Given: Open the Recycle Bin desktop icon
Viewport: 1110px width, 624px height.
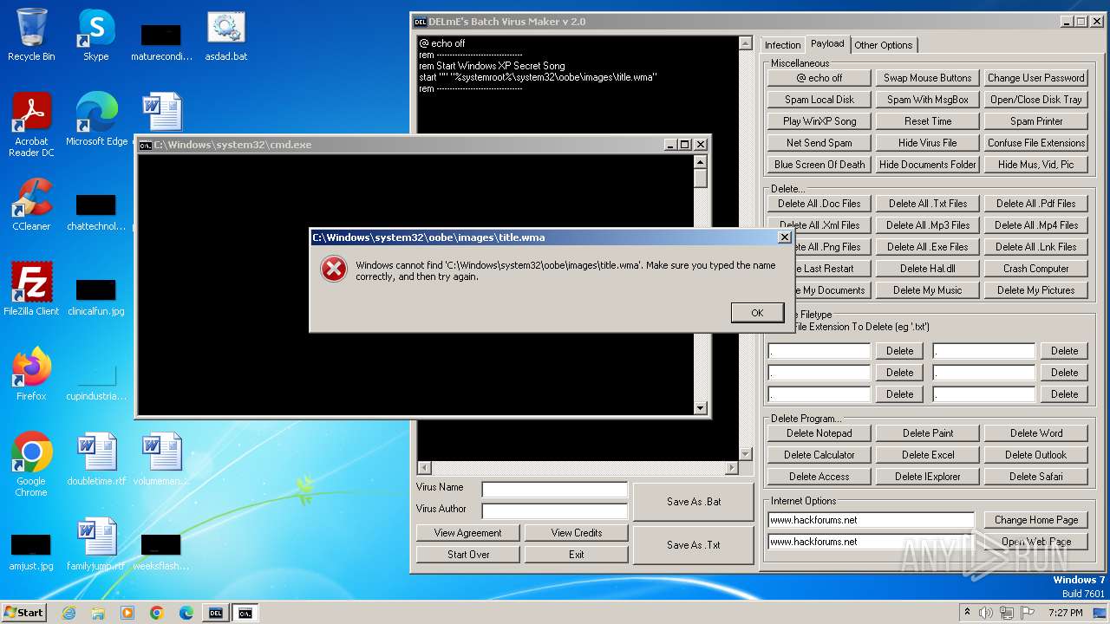Looking at the screenshot, I should (x=31, y=36).
